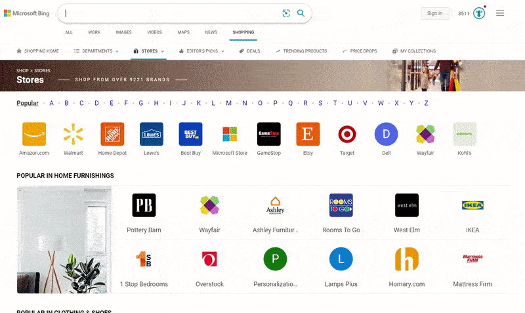The height and width of the screenshot is (313, 525).
Task: Click the Best Buy store logo
Action: [x=190, y=134]
